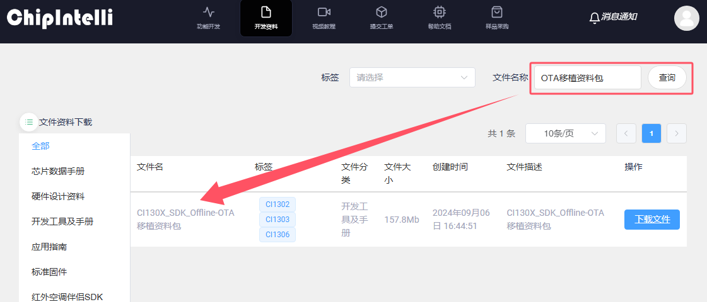
Task: Click the ChipIntelli logo
Action: point(60,18)
